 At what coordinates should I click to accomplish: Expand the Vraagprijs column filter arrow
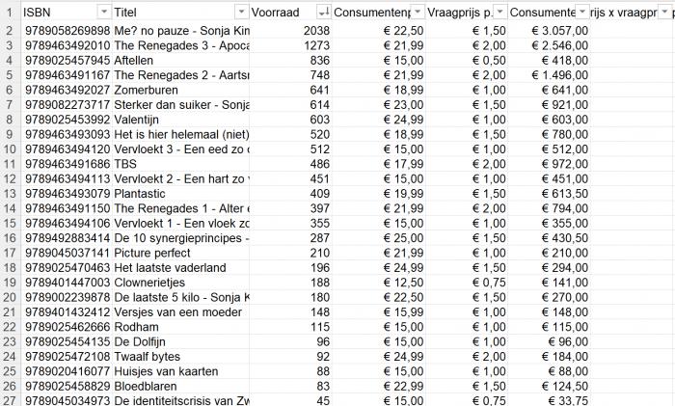point(499,12)
